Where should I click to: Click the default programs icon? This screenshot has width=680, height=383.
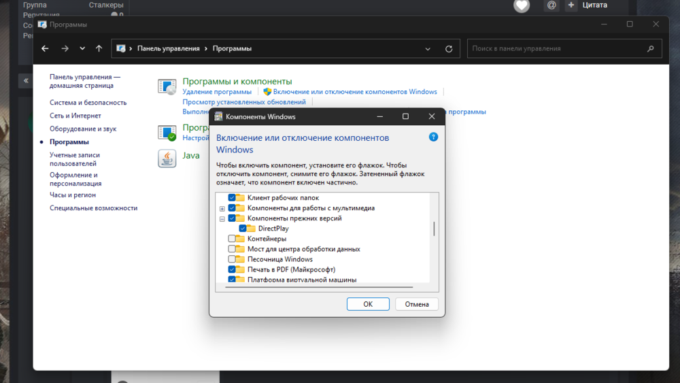click(167, 133)
